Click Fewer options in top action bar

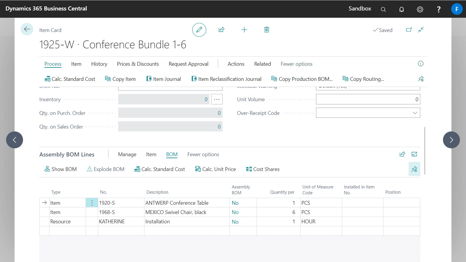(296, 64)
